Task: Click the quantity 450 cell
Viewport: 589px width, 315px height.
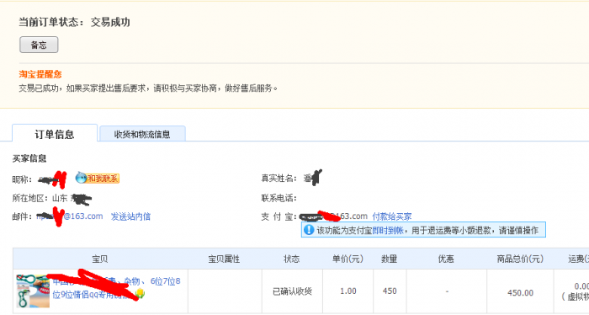Action: [390, 291]
